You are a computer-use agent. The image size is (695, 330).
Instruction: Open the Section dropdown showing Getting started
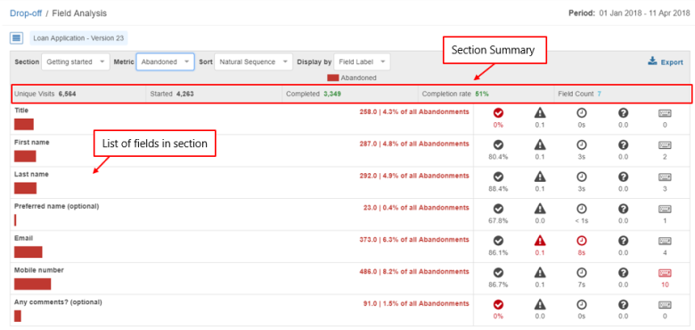(x=76, y=62)
